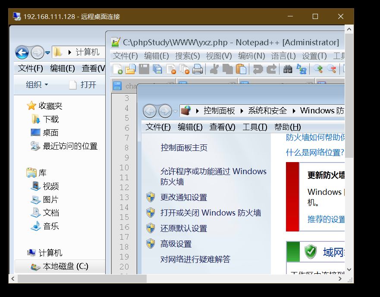Click the Control Panel Forward arrow button
Viewport: 380px width, 297px height.
pyautogui.click(x=165, y=111)
